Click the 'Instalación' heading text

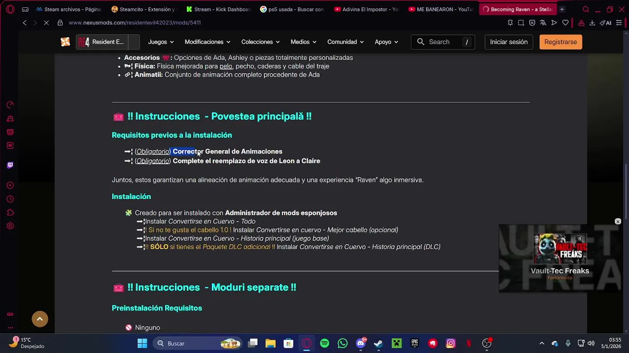tap(131, 197)
